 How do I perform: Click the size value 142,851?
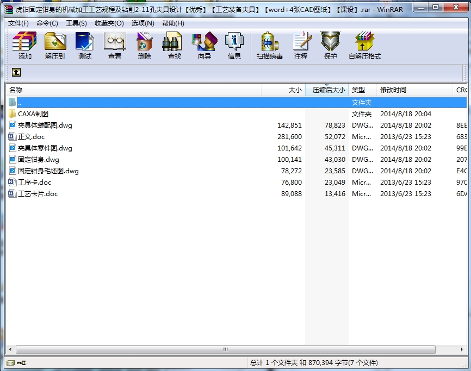click(289, 125)
